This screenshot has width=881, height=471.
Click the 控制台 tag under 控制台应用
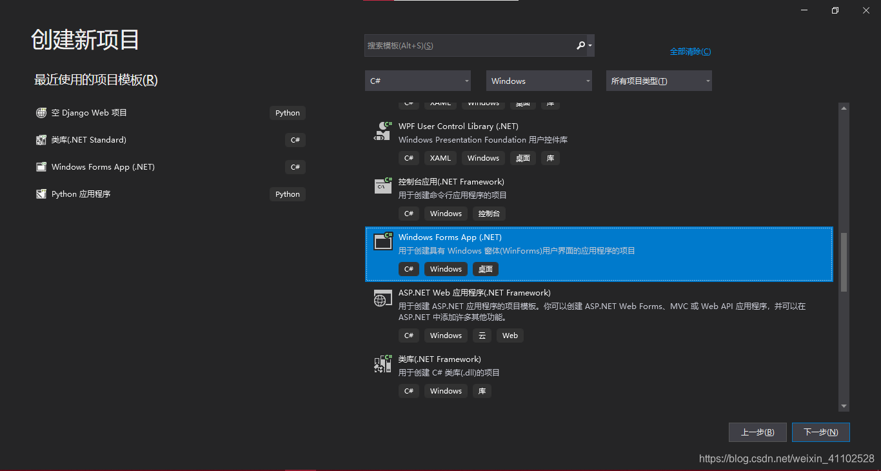click(489, 214)
